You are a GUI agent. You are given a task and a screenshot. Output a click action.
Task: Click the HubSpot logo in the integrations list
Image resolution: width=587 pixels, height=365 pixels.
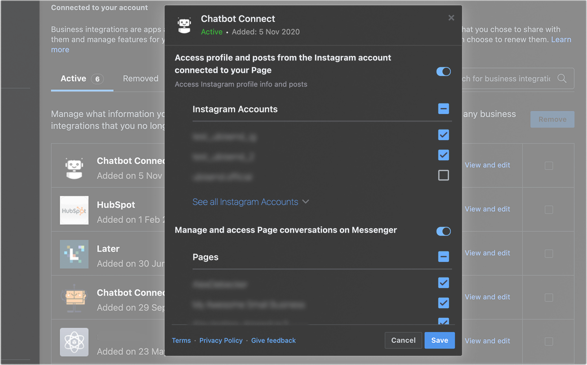coord(74,210)
